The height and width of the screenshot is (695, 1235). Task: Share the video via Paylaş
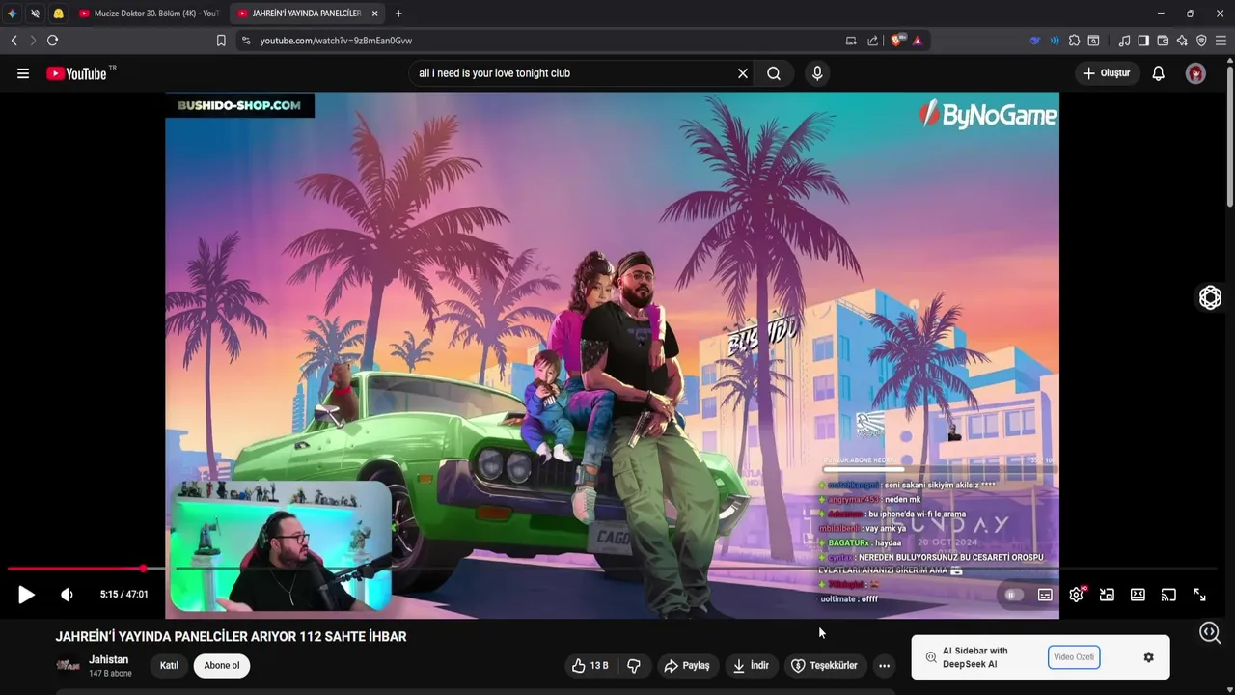(687, 666)
